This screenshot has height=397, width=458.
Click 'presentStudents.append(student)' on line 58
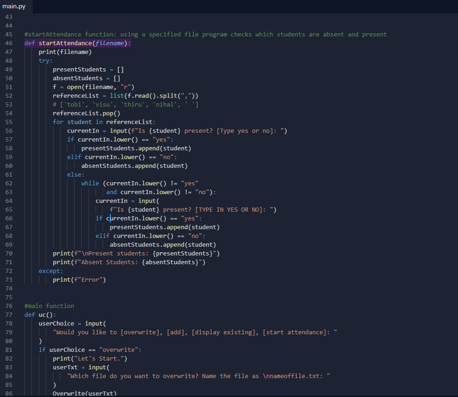click(136, 148)
